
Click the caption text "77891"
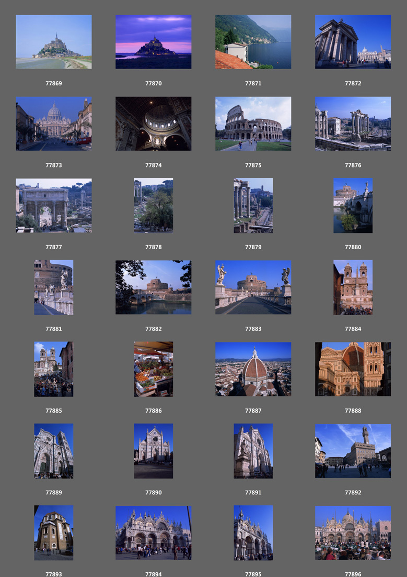pos(253,492)
